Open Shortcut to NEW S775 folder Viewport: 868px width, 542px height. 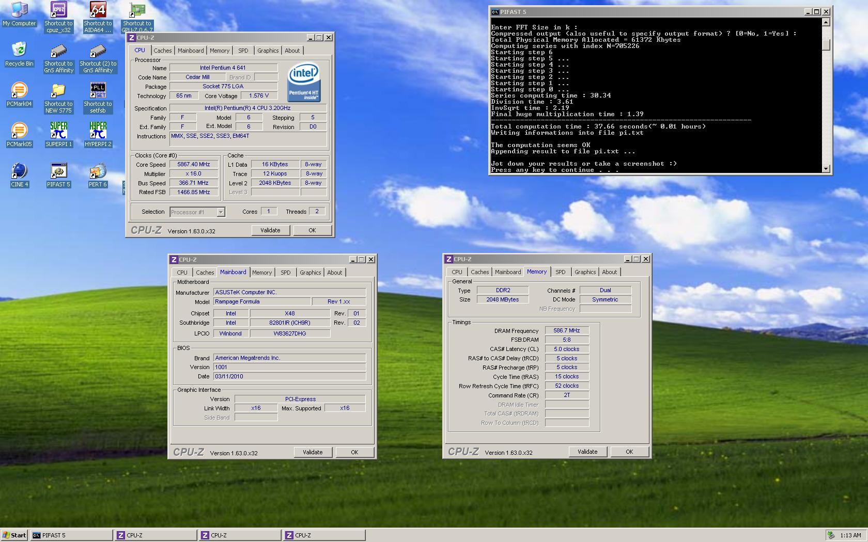58,98
